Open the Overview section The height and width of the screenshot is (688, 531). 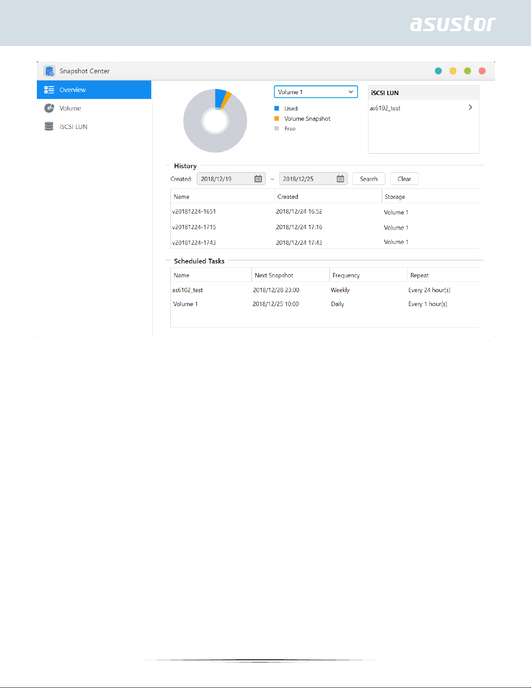pyautogui.click(x=94, y=89)
